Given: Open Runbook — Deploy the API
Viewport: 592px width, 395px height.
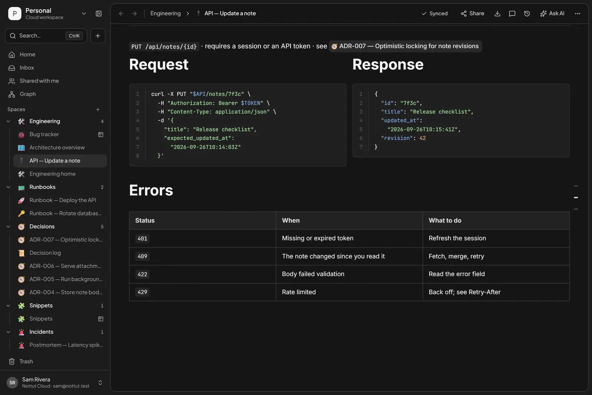Looking at the screenshot, I should click(60, 200).
